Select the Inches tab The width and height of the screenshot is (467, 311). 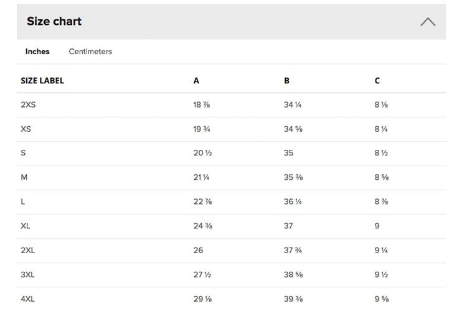[x=37, y=52]
